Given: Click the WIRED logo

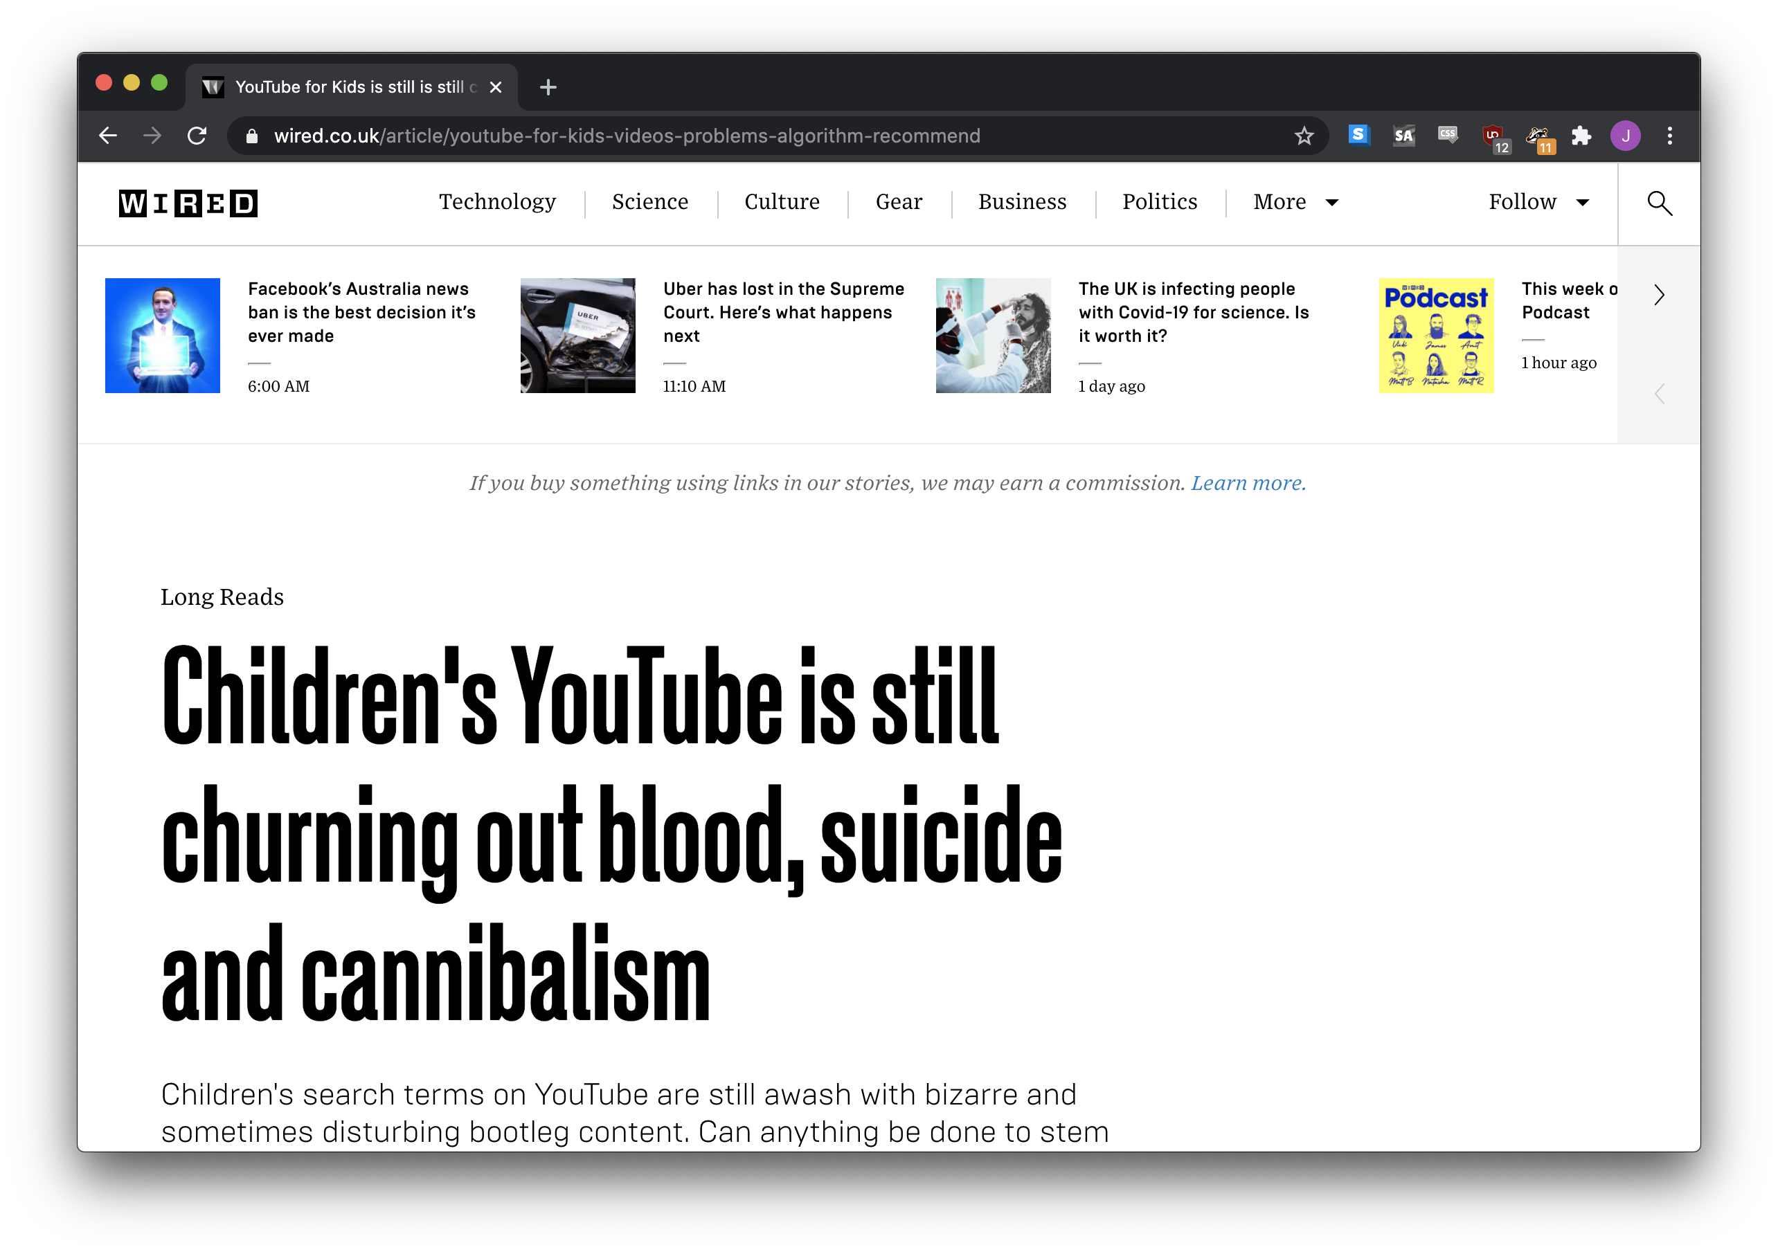Looking at the screenshot, I should (x=188, y=203).
